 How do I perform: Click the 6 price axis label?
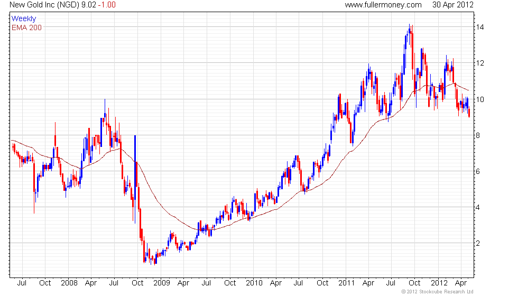coord(478,171)
